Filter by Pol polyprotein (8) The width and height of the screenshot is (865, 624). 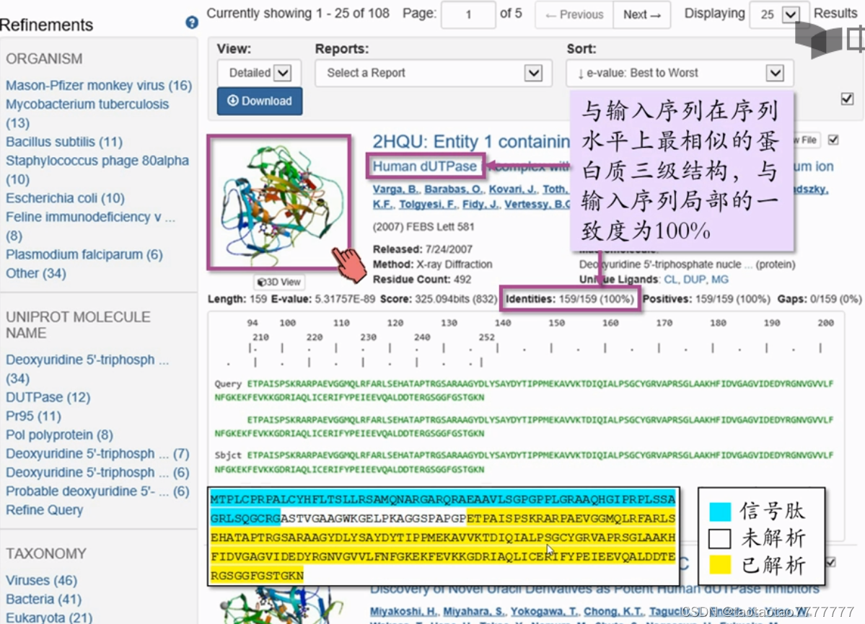[x=59, y=434]
